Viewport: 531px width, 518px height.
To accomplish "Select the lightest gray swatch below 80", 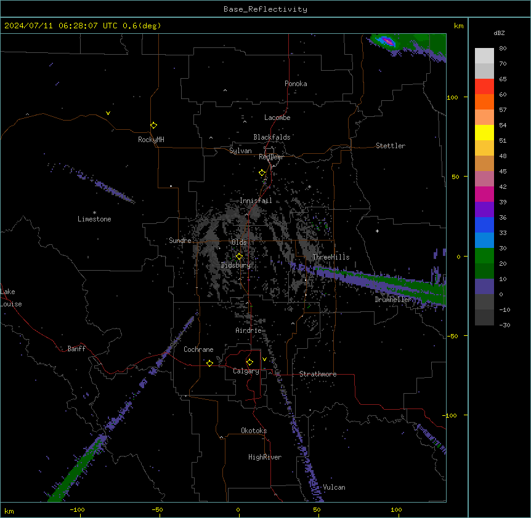I will [484, 56].
